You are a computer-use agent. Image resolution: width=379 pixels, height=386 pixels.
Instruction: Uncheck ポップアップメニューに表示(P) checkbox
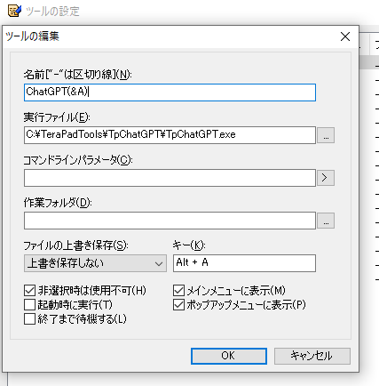[x=178, y=305]
